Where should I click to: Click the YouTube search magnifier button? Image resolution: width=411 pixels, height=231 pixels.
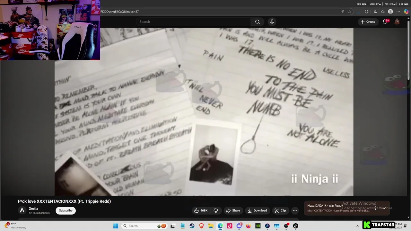[257, 22]
